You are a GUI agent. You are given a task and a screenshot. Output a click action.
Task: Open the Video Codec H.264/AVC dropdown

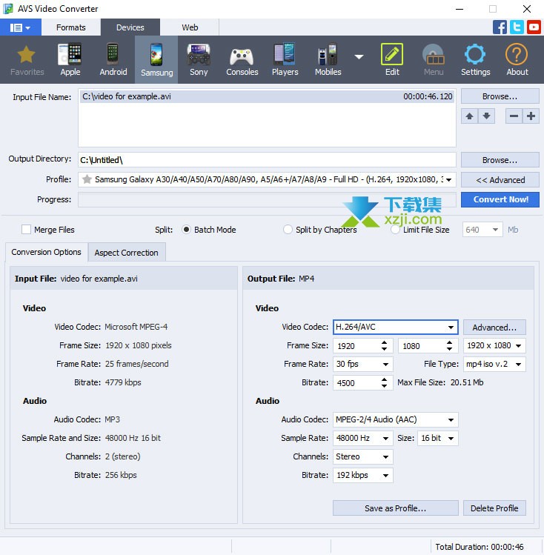451,327
